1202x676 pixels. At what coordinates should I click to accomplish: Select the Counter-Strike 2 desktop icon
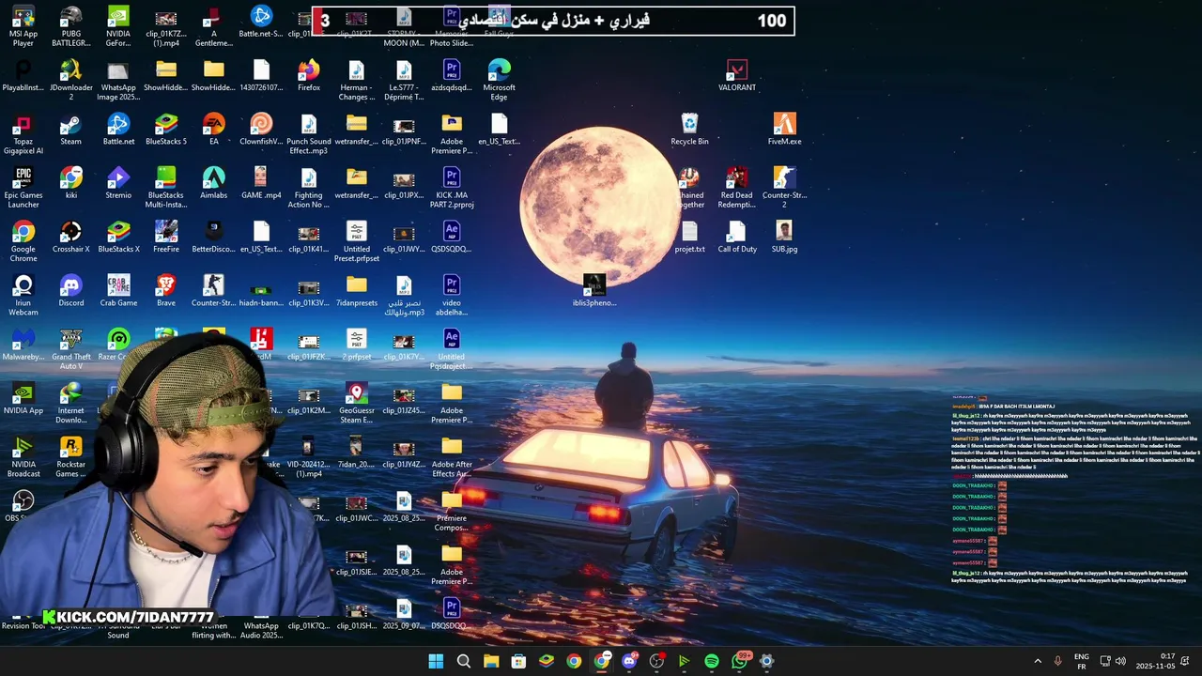click(x=784, y=188)
